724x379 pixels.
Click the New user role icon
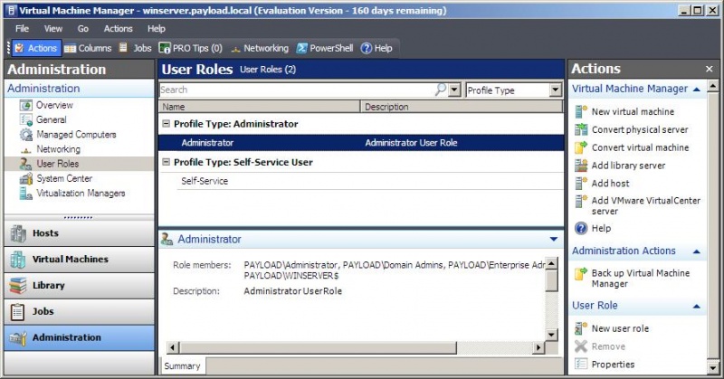click(x=581, y=328)
